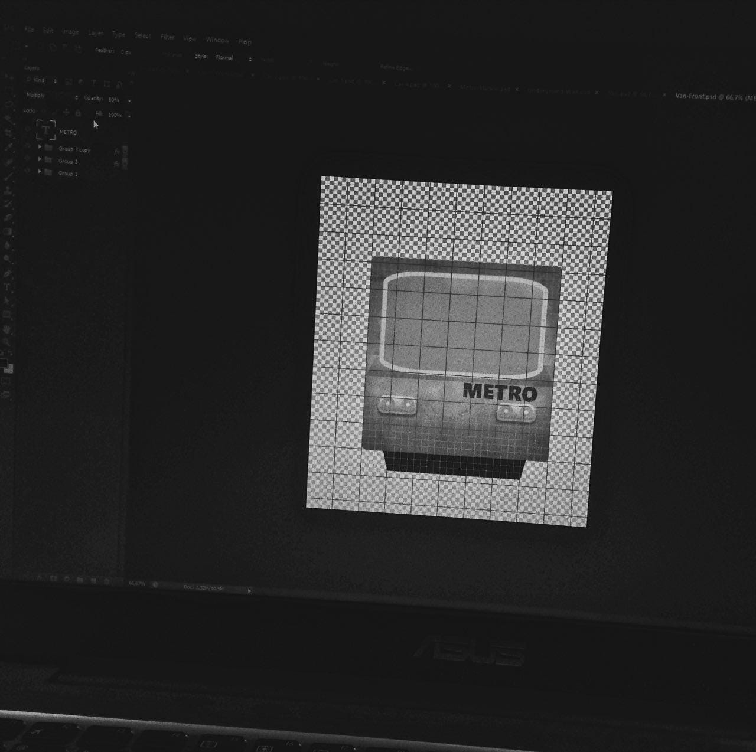The image size is (756, 752).
Task: Click the METRO text on the canvas
Action: tap(500, 393)
